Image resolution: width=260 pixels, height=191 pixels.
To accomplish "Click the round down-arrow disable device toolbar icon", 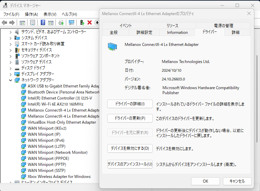I will (x=97, y=22).
